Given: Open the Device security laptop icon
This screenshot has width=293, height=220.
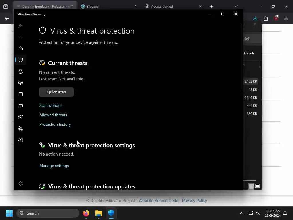Looking at the screenshot, I should (x=21, y=106).
